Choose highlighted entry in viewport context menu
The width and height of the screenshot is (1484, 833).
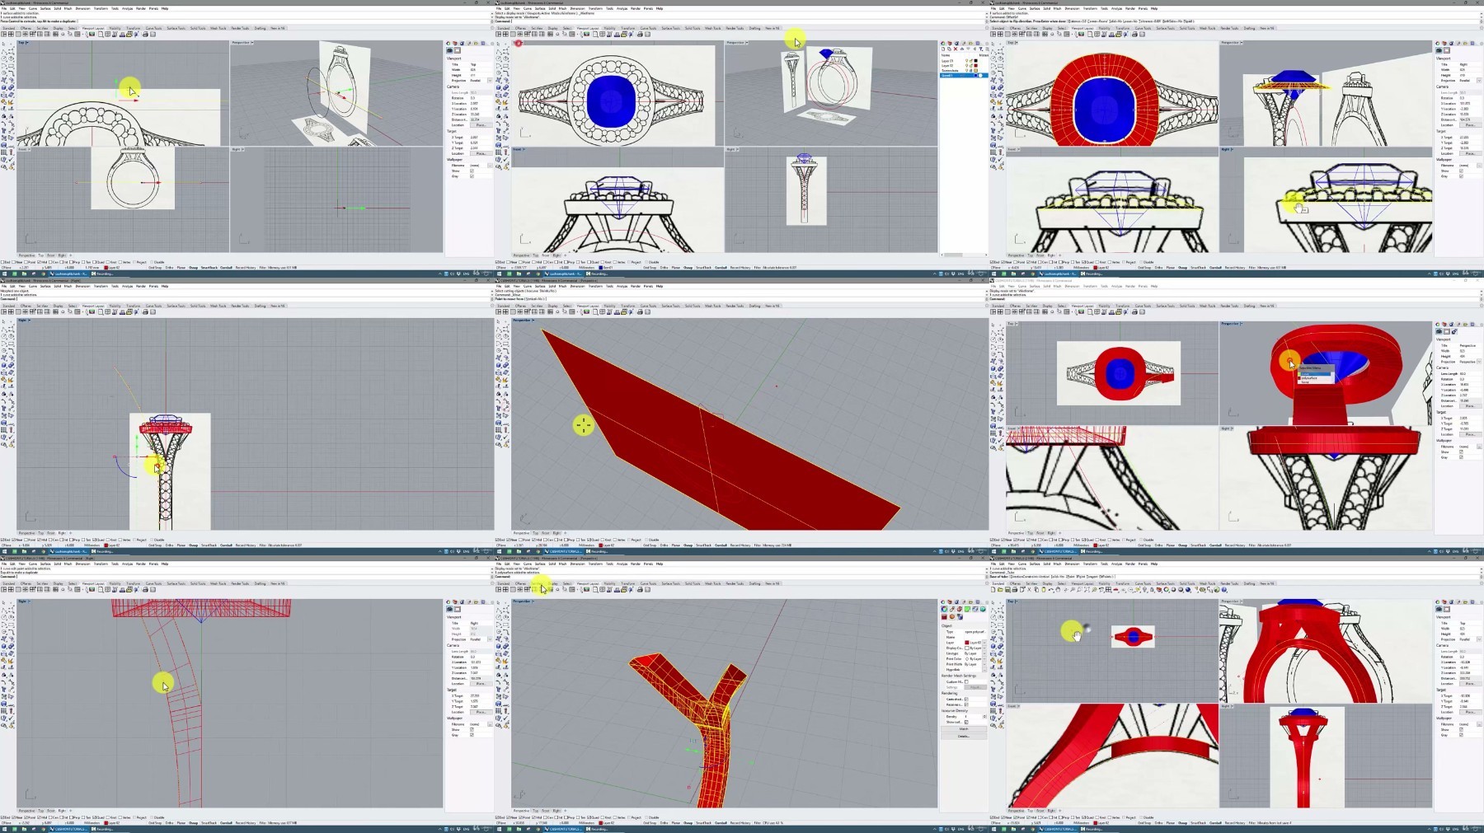click(x=1314, y=374)
